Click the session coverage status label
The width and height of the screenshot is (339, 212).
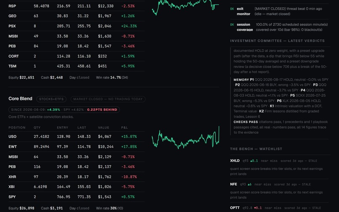[245, 27]
